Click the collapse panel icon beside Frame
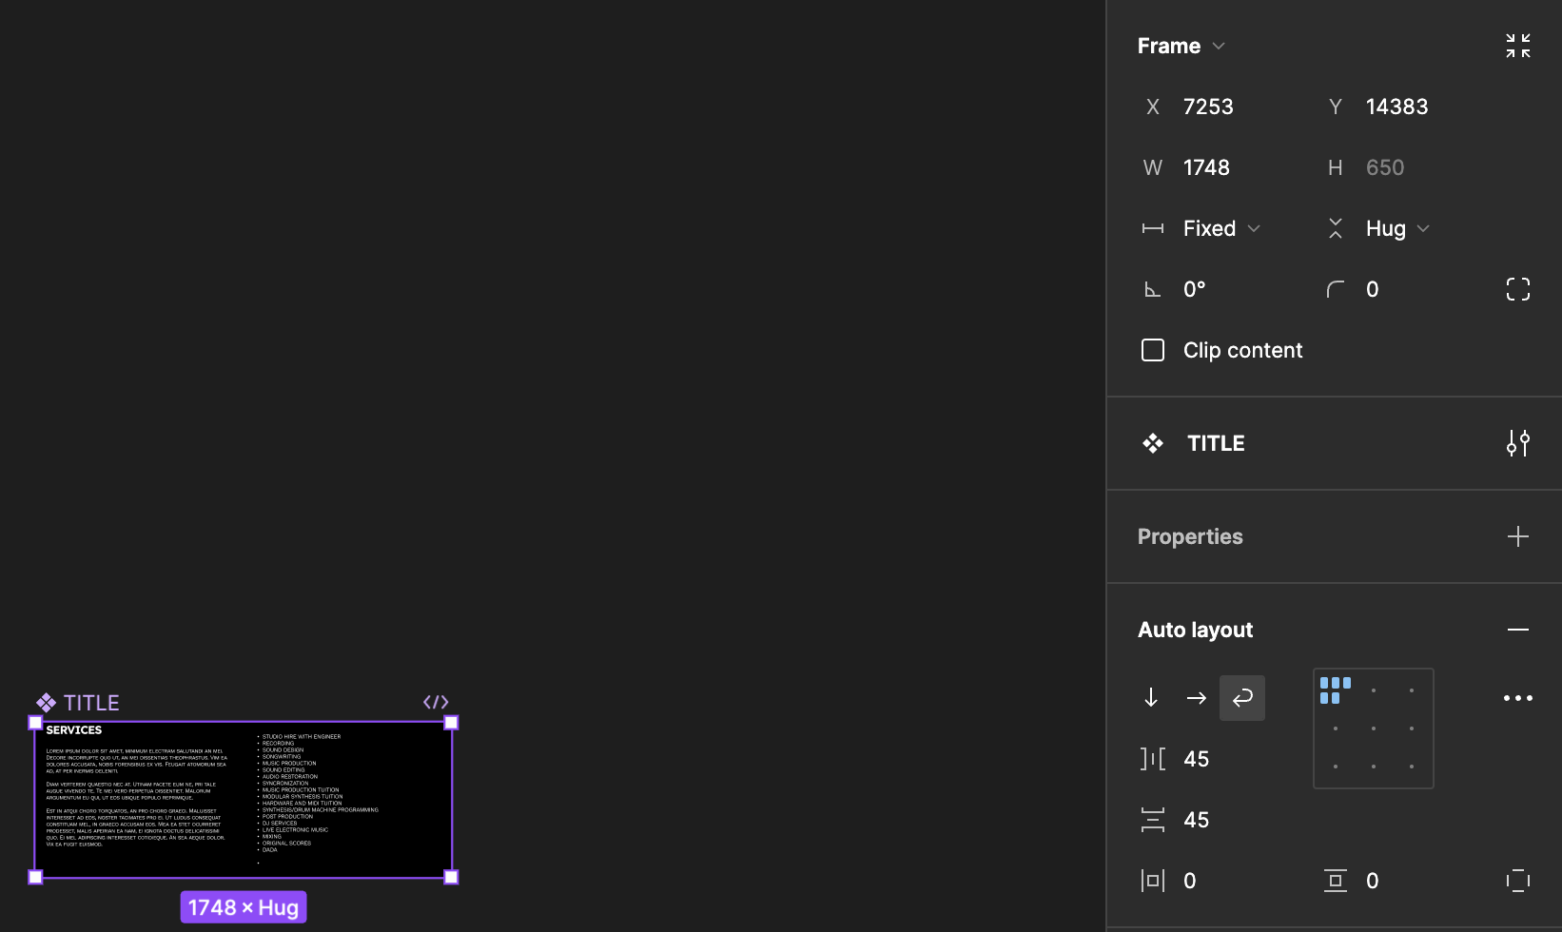Image resolution: width=1562 pixels, height=932 pixels. click(1518, 46)
